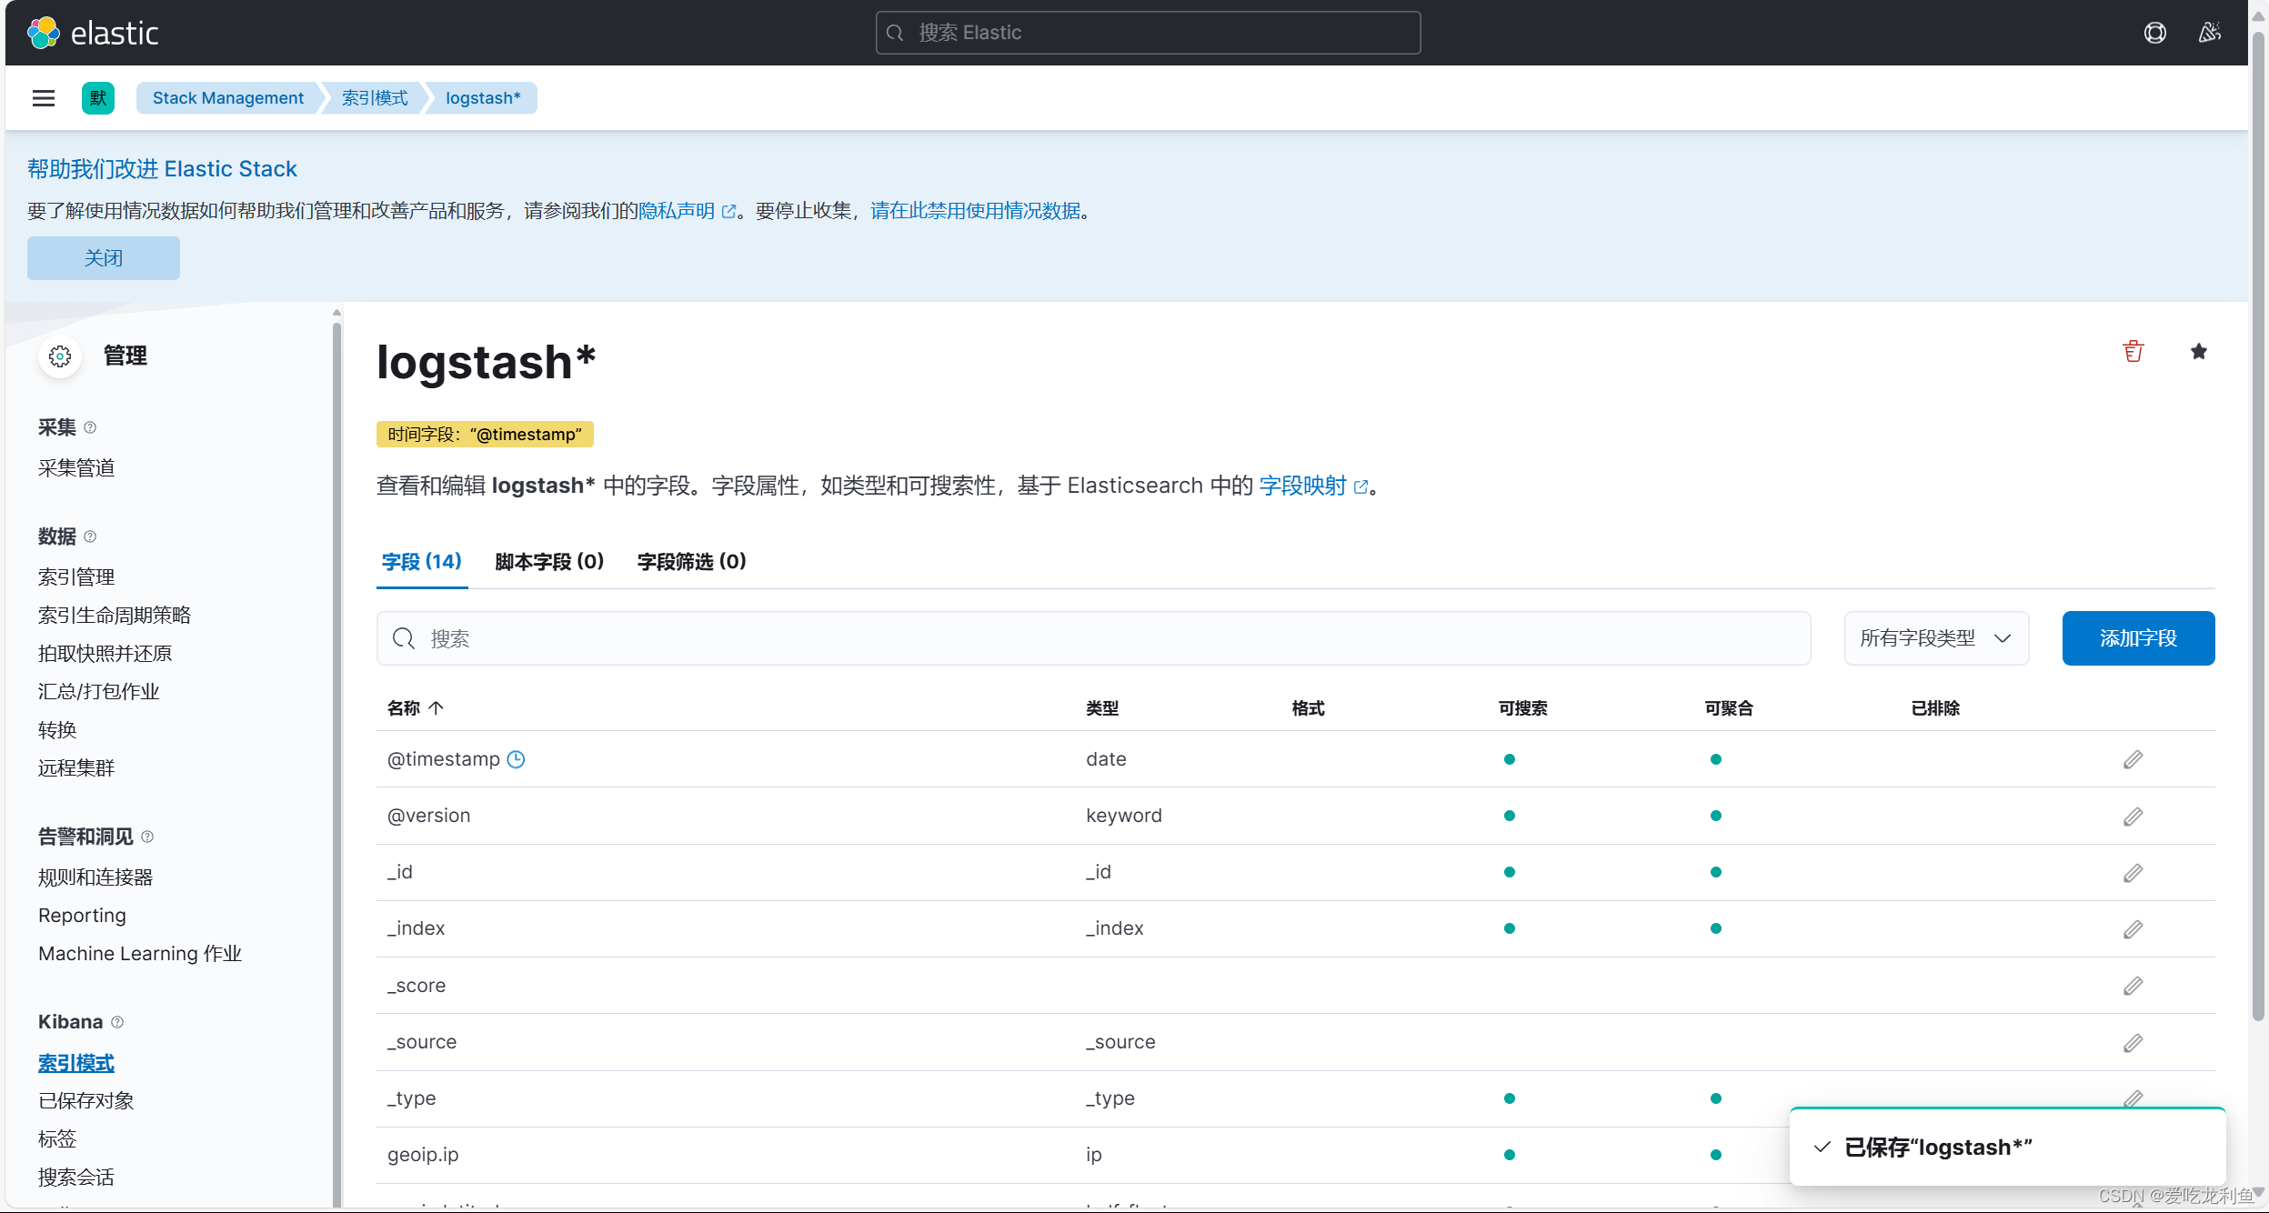Sort by 名称 column arrow

click(437, 708)
